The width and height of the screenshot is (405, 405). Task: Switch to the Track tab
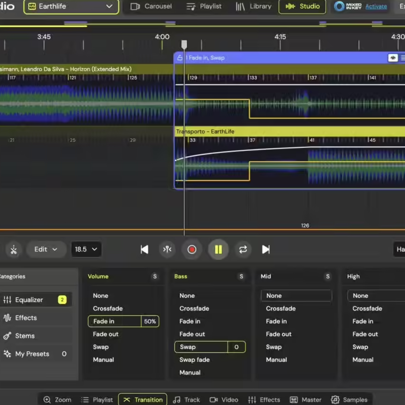[186, 400]
